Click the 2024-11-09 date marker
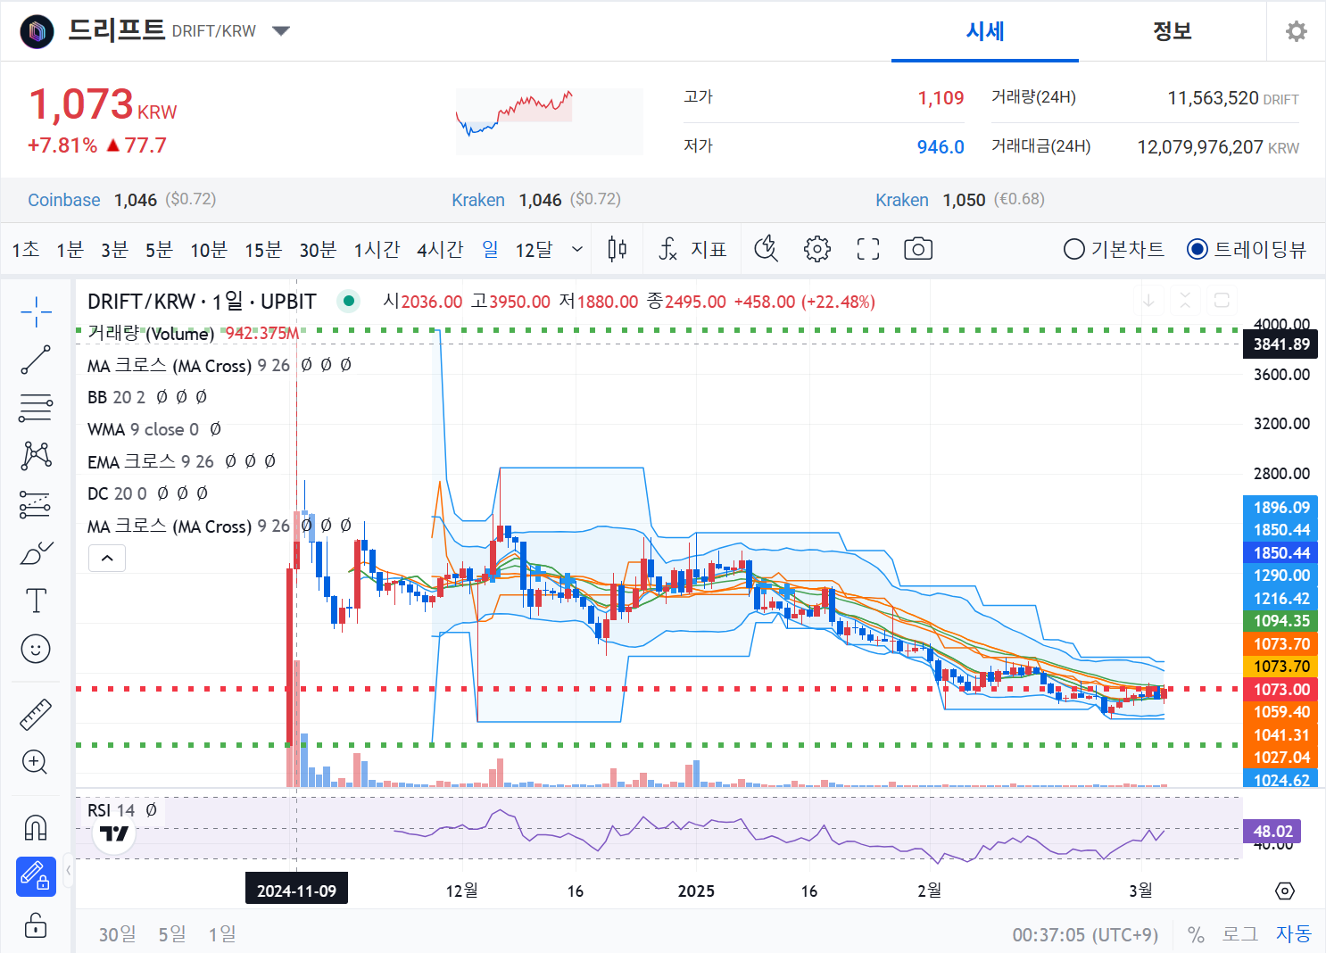 point(296,891)
